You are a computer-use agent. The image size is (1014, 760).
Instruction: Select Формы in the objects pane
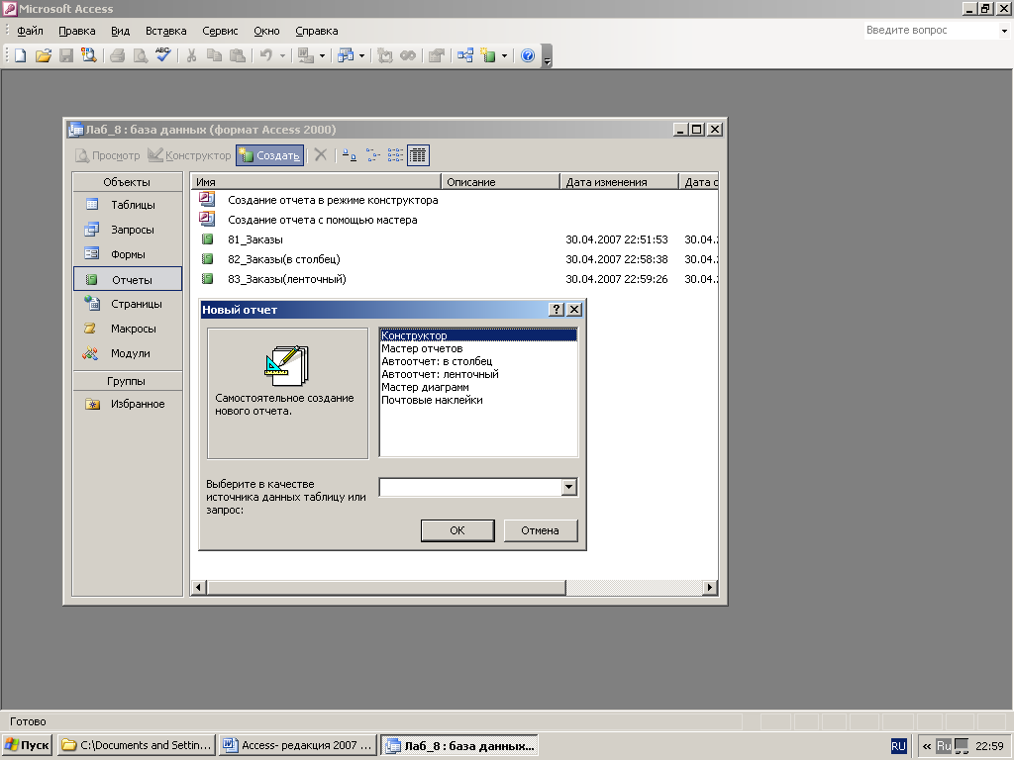tap(128, 254)
